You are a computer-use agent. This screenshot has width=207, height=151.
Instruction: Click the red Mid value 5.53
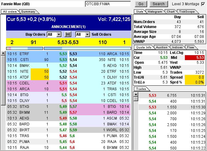(195, 58)
